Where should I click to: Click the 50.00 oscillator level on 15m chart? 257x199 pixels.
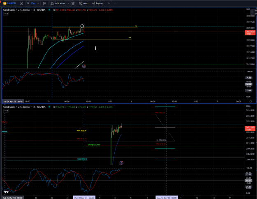coord(249,84)
